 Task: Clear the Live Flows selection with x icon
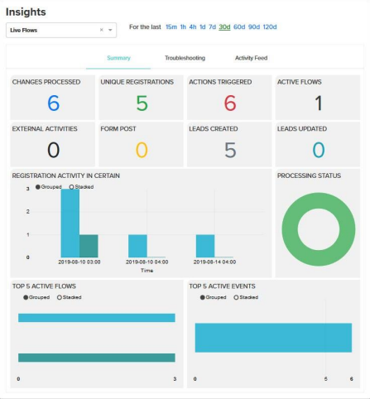(x=102, y=30)
